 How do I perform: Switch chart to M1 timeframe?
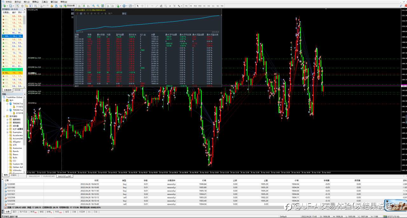[186, 6]
